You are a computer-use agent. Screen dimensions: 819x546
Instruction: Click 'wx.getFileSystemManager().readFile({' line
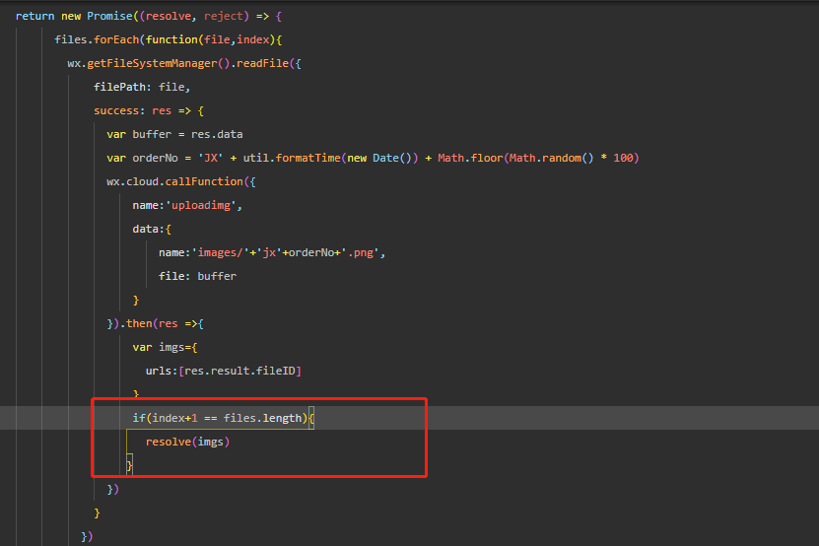[184, 63]
